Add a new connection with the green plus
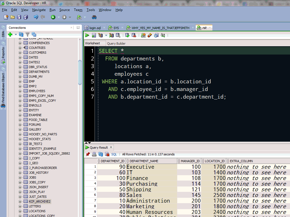The height and width of the screenshot is (217, 290). pyautogui.click(x=10, y=34)
